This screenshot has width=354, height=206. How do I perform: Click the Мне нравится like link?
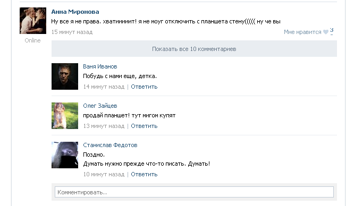coord(302,32)
